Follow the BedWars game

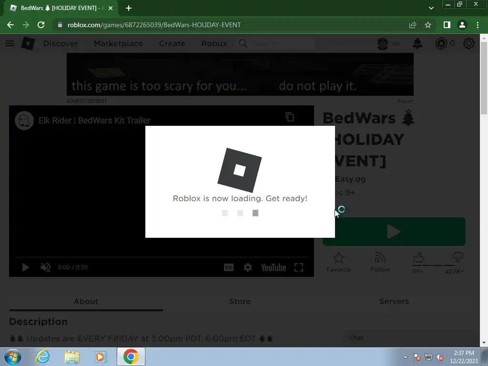380,263
